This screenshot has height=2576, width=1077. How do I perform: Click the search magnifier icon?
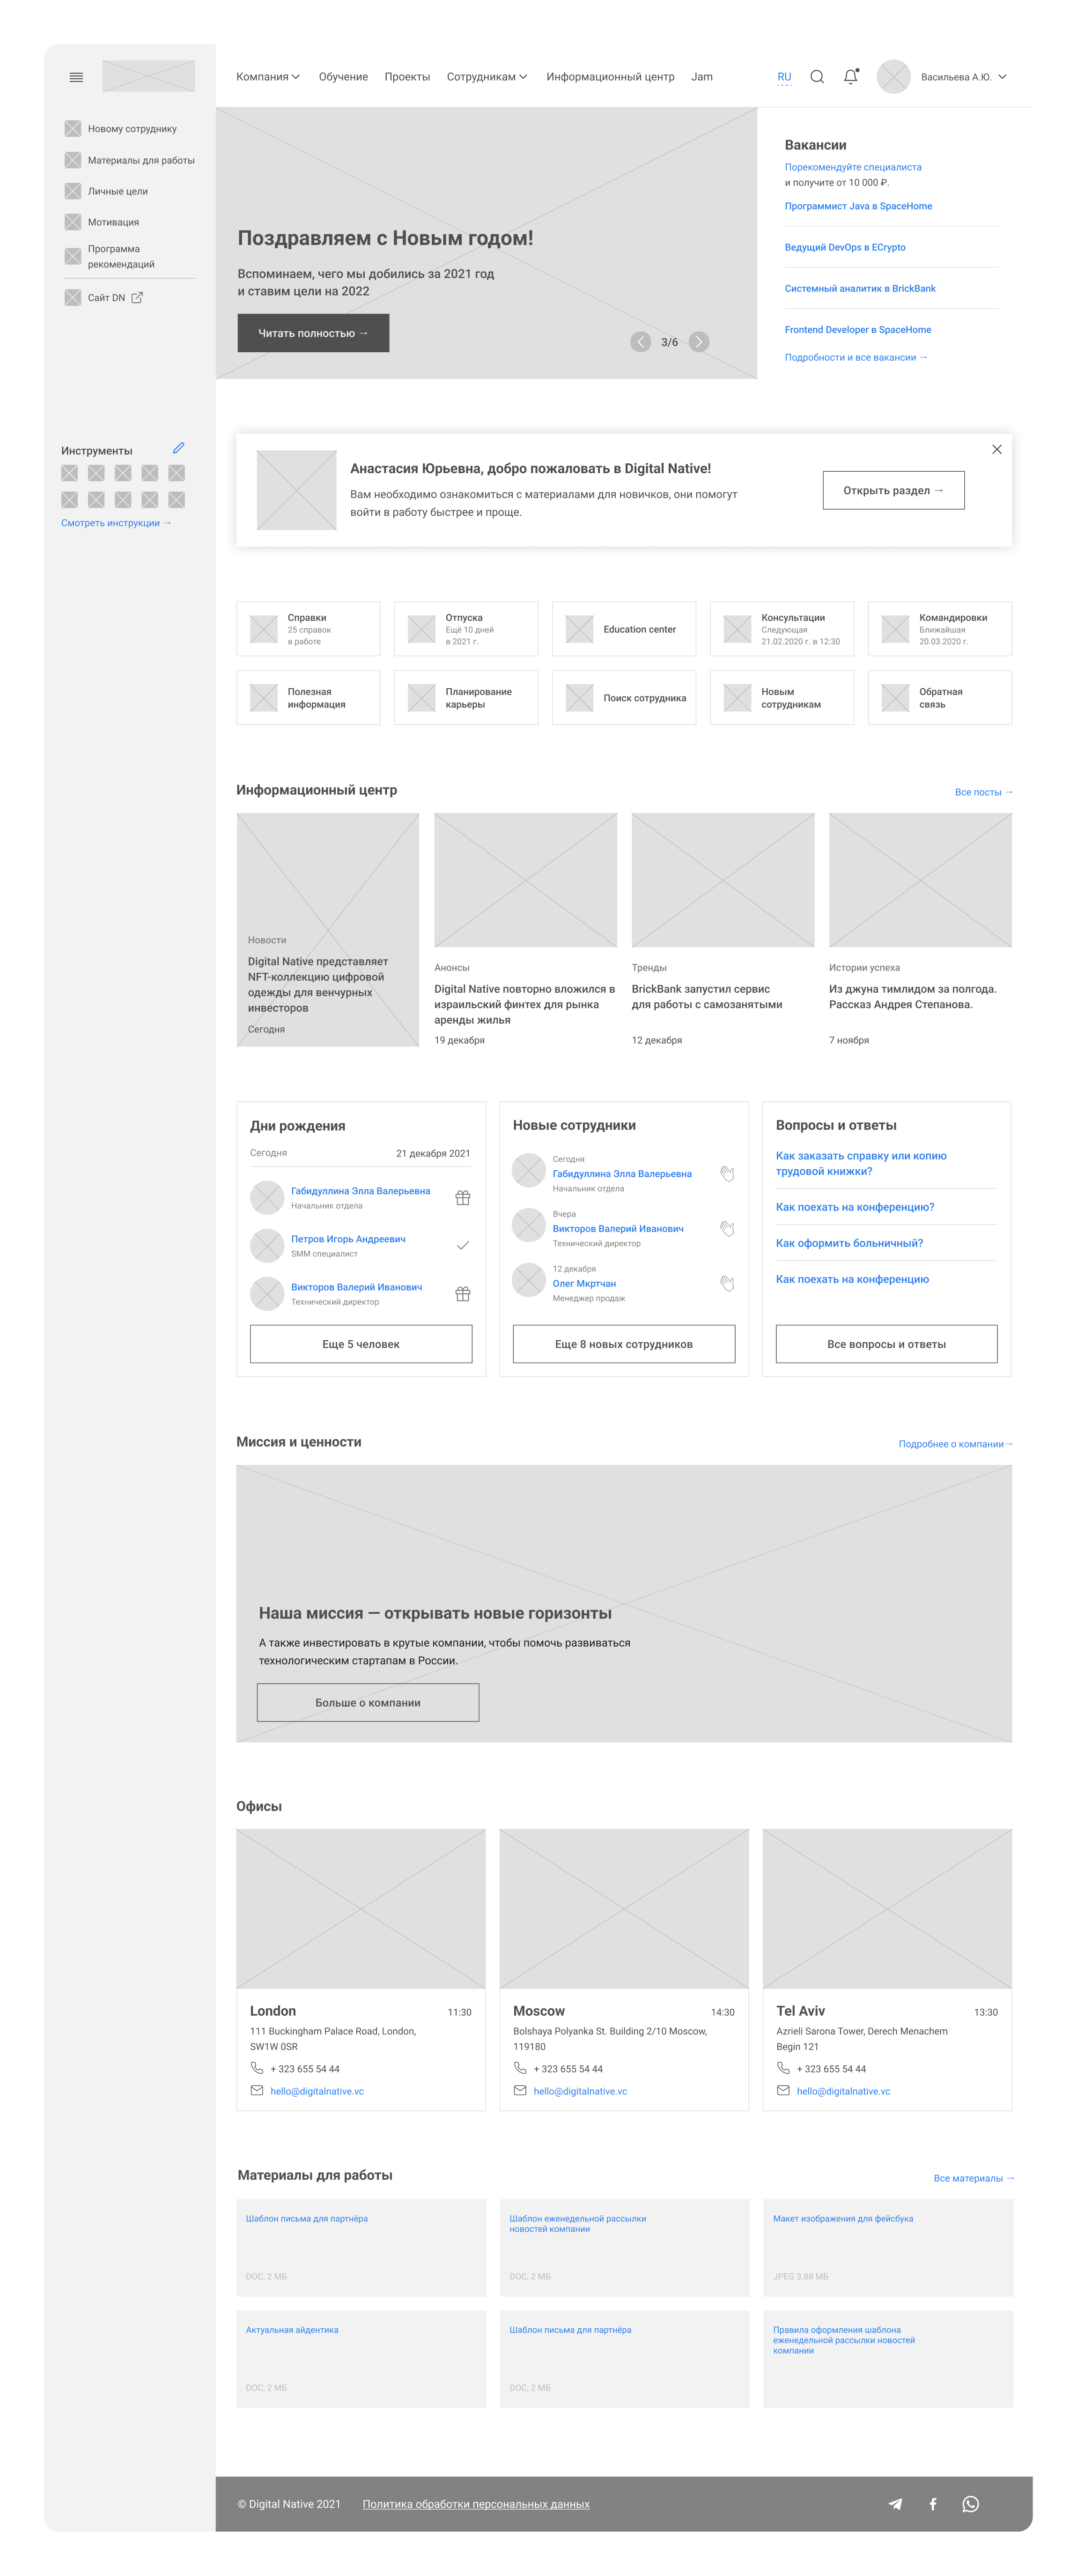[x=817, y=77]
